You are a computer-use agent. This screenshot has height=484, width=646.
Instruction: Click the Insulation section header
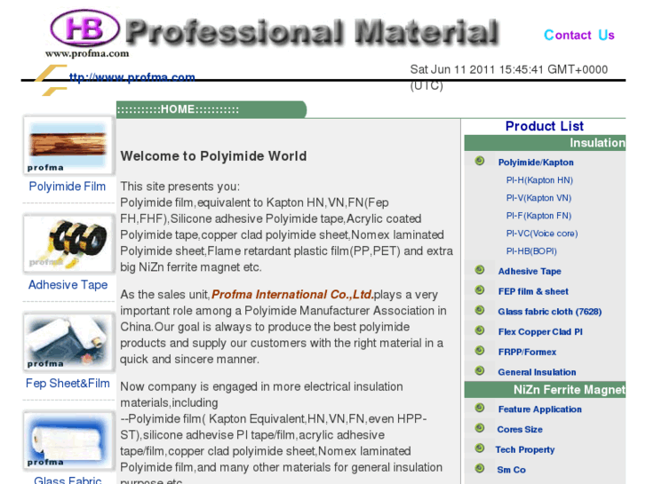545,143
